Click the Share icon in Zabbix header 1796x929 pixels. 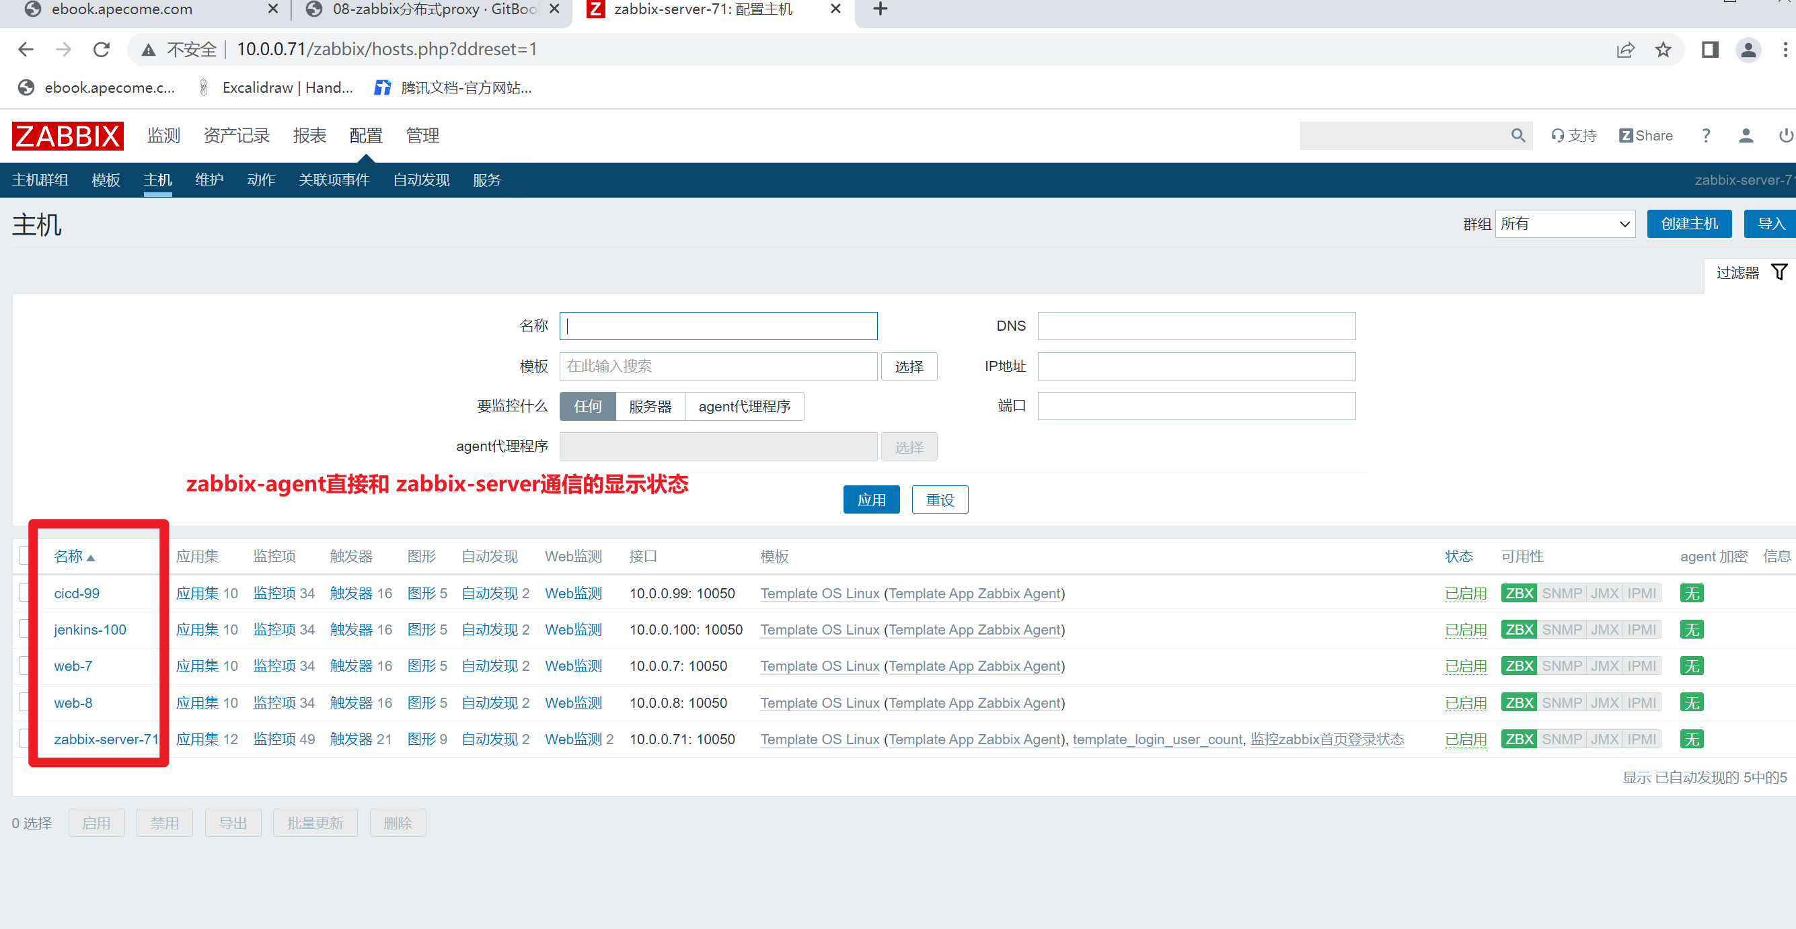click(1645, 135)
